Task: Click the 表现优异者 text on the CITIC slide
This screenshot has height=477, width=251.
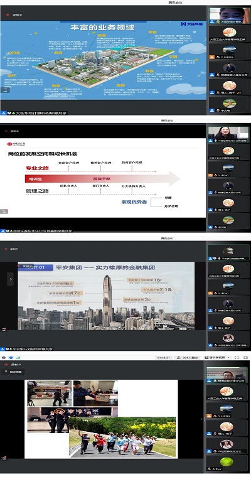Action: tap(134, 202)
